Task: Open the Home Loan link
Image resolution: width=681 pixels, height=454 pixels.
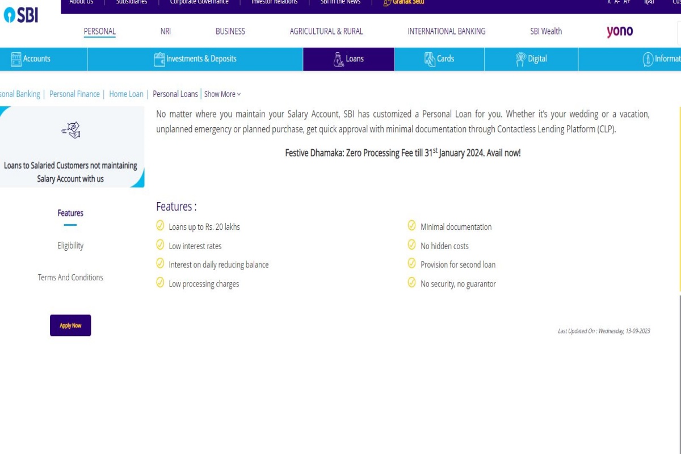Action: (x=126, y=94)
